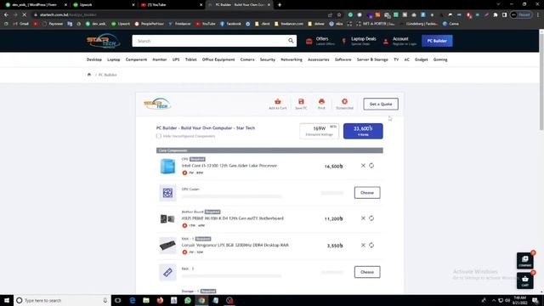Choose a component for RAM - 2
Image resolution: width=544 pixels, height=306 pixels.
coord(367,272)
